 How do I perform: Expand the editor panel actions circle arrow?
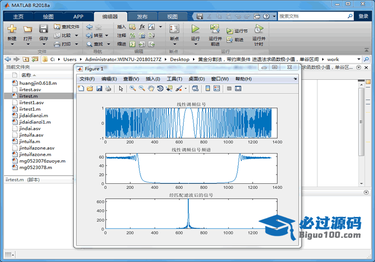[359, 68]
